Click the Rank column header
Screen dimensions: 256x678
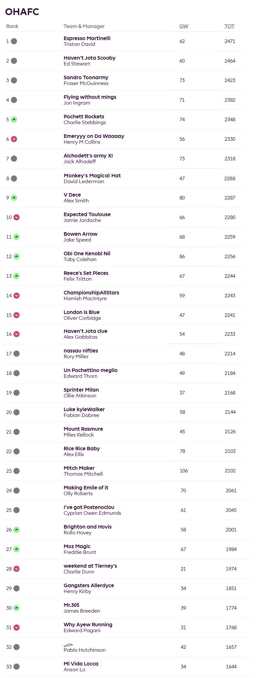click(x=12, y=26)
